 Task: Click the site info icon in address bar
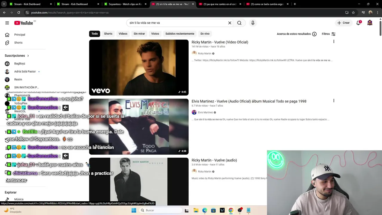tap(27, 13)
